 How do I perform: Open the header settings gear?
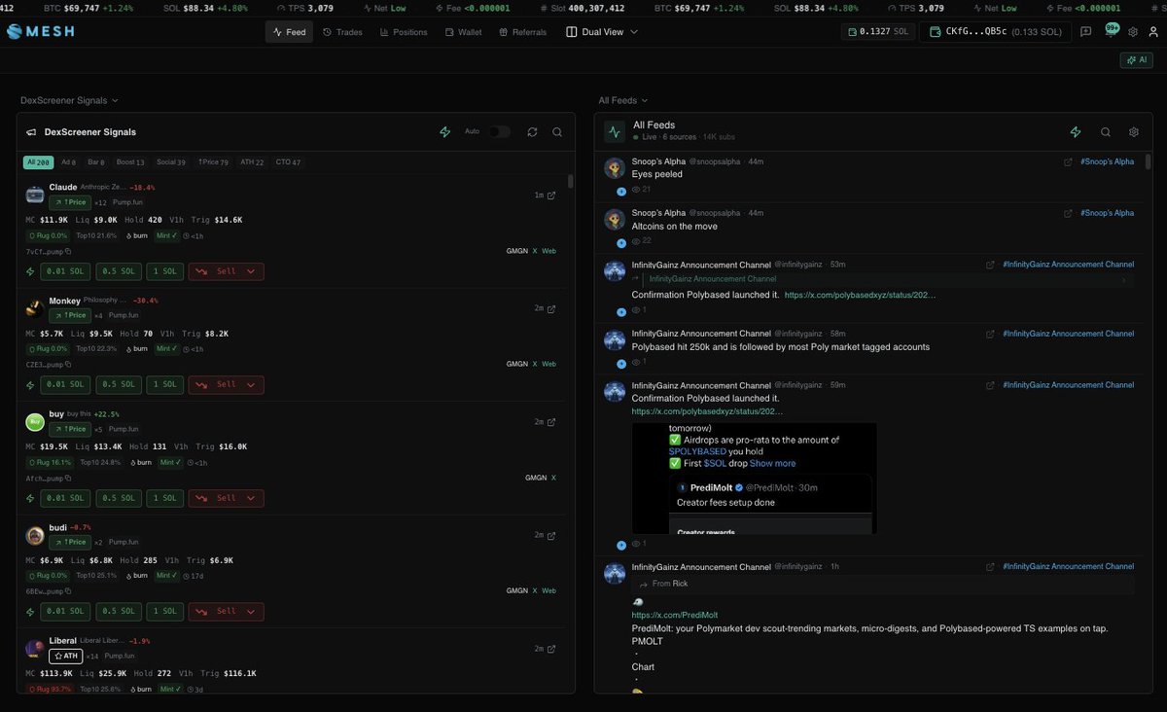pyautogui.click(x=1133, y=32)
